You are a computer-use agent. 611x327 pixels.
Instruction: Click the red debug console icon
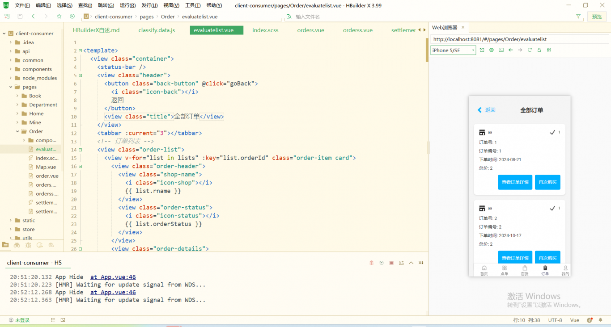click(x=371, y=263)
